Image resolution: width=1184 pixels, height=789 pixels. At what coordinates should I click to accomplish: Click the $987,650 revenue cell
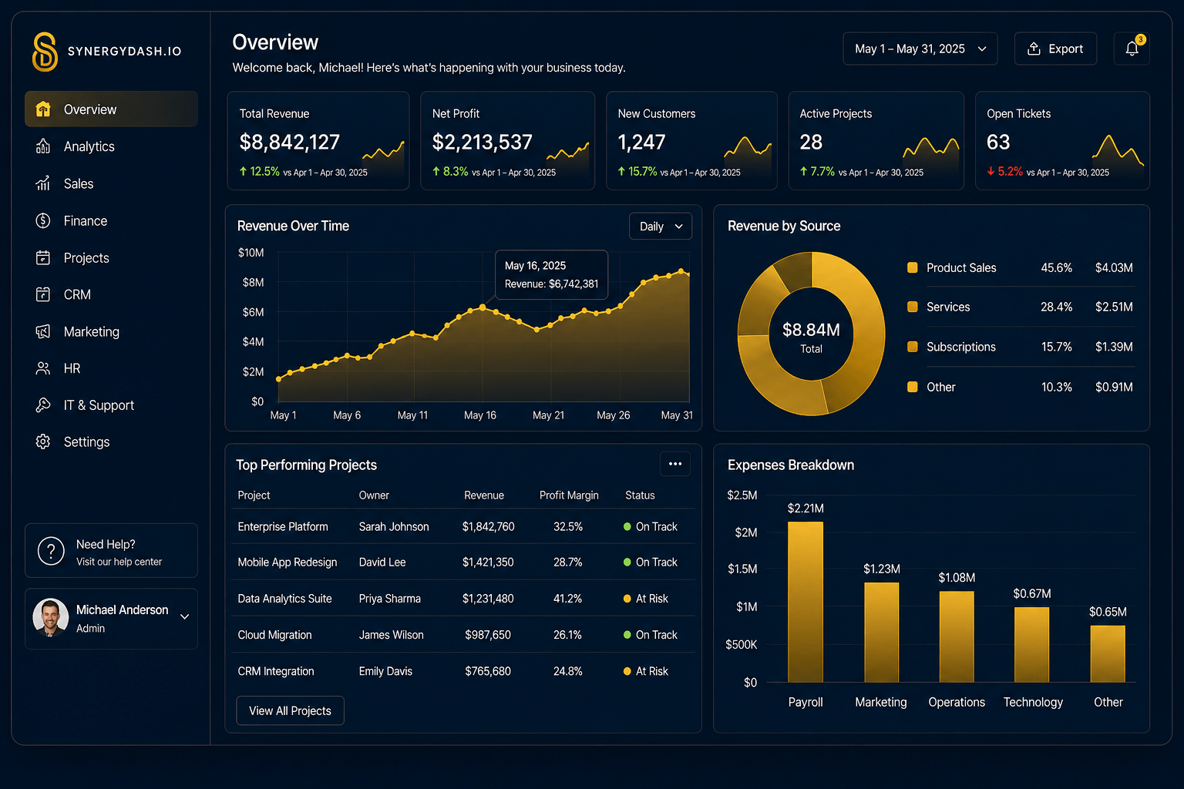click(x=488, y=635)
